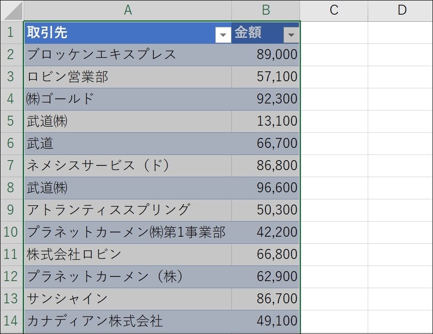Click the amount 50,300

pos(265,210)
